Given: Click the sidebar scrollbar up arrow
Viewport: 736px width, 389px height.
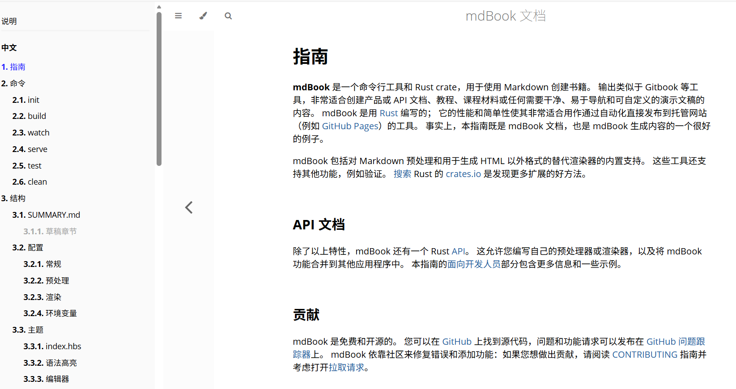Looking at the screenshot, I should (x=159, y=7).
